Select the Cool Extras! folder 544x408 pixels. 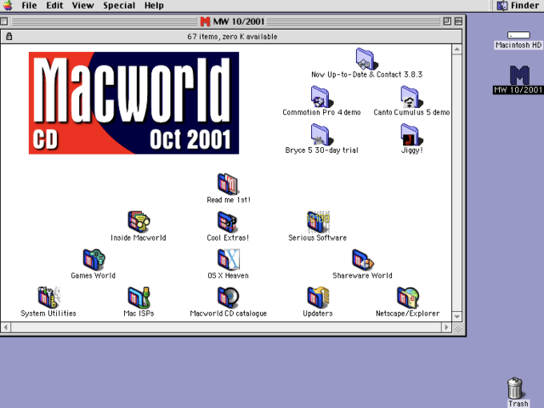tap(228, 222)
